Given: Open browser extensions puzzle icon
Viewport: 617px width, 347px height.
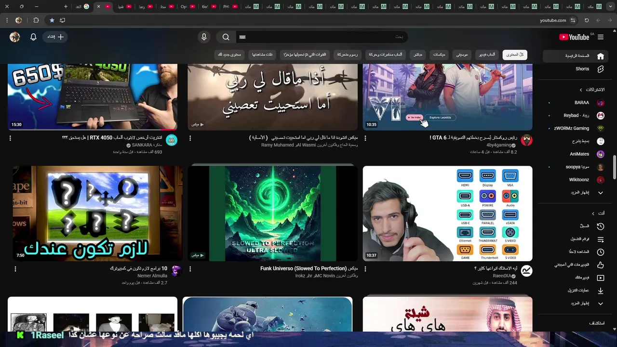Looking at the screenshot, I should click(x=36, y=20).
